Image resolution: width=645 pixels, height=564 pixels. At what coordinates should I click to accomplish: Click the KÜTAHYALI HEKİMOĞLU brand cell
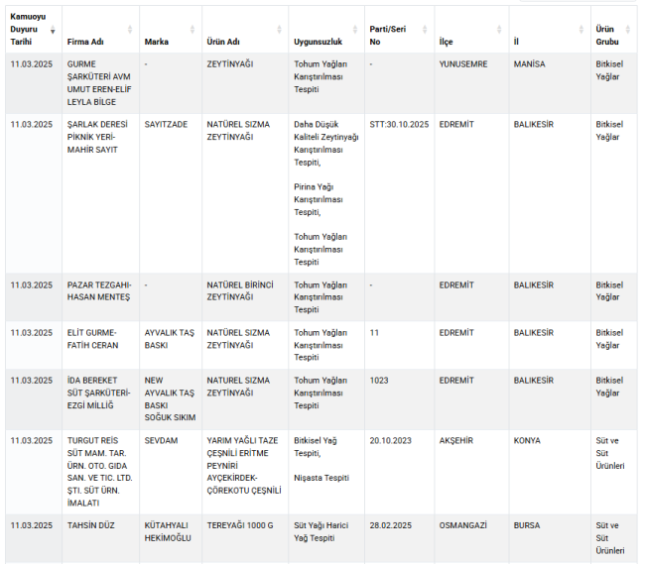click(168, 531)
